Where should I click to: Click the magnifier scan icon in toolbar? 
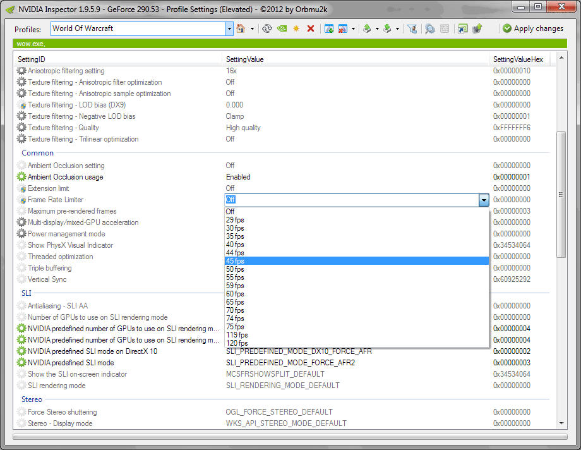click(x=429, y=29)
